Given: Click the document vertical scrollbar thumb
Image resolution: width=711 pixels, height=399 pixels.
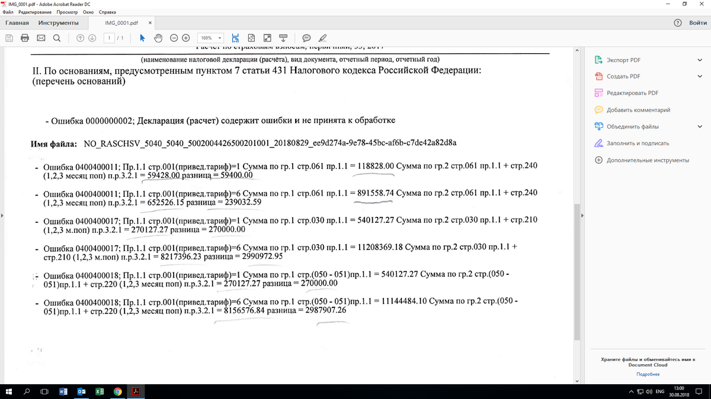Looking at the screenshot, I should tap(577, 272).
